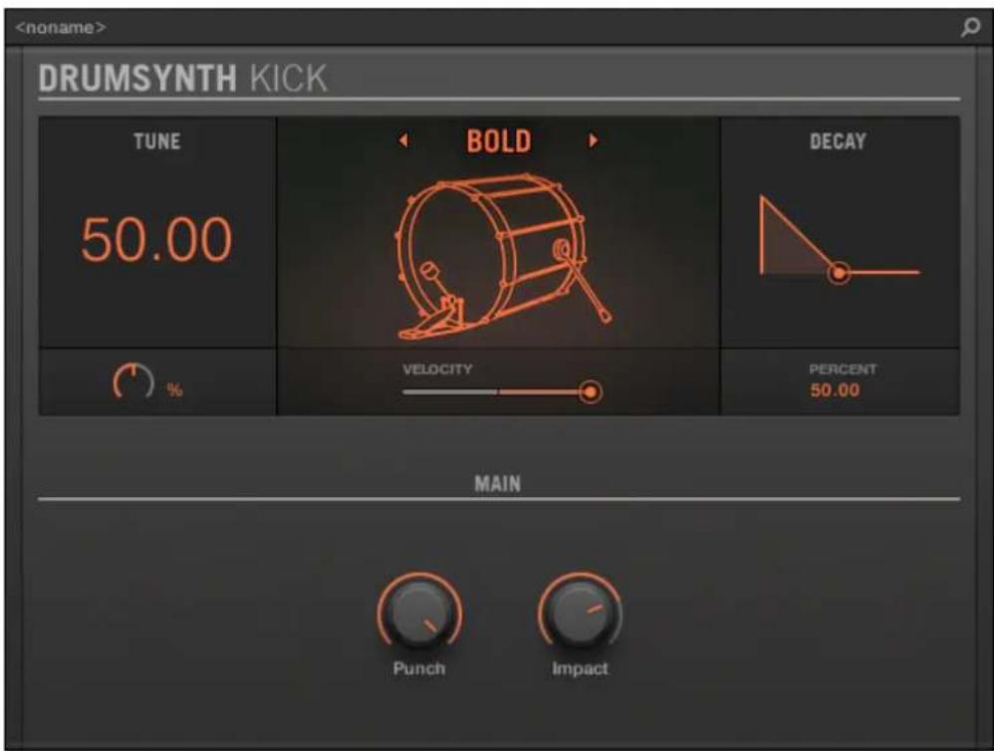Viewport: 994px width, 751px height.
Task: Click the Decay envelope handle
Action: click(839, 273)
